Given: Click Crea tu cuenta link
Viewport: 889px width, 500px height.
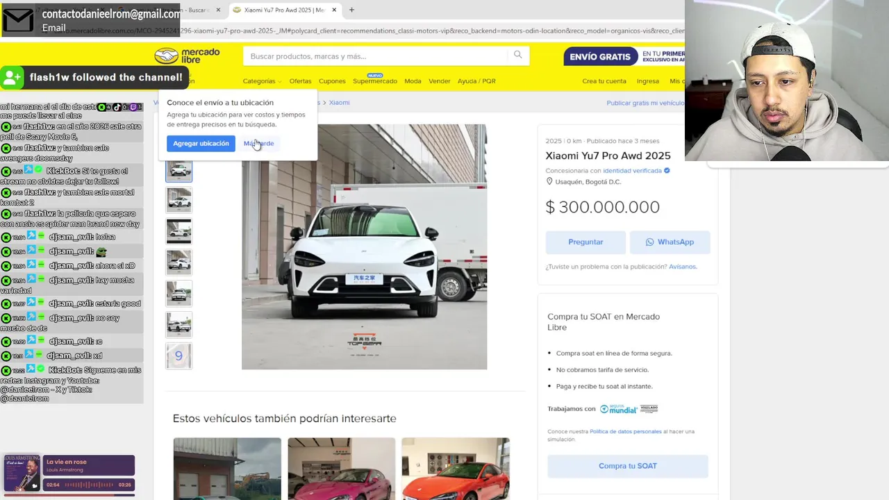Looking at the screenshot, I should point(604,81).
